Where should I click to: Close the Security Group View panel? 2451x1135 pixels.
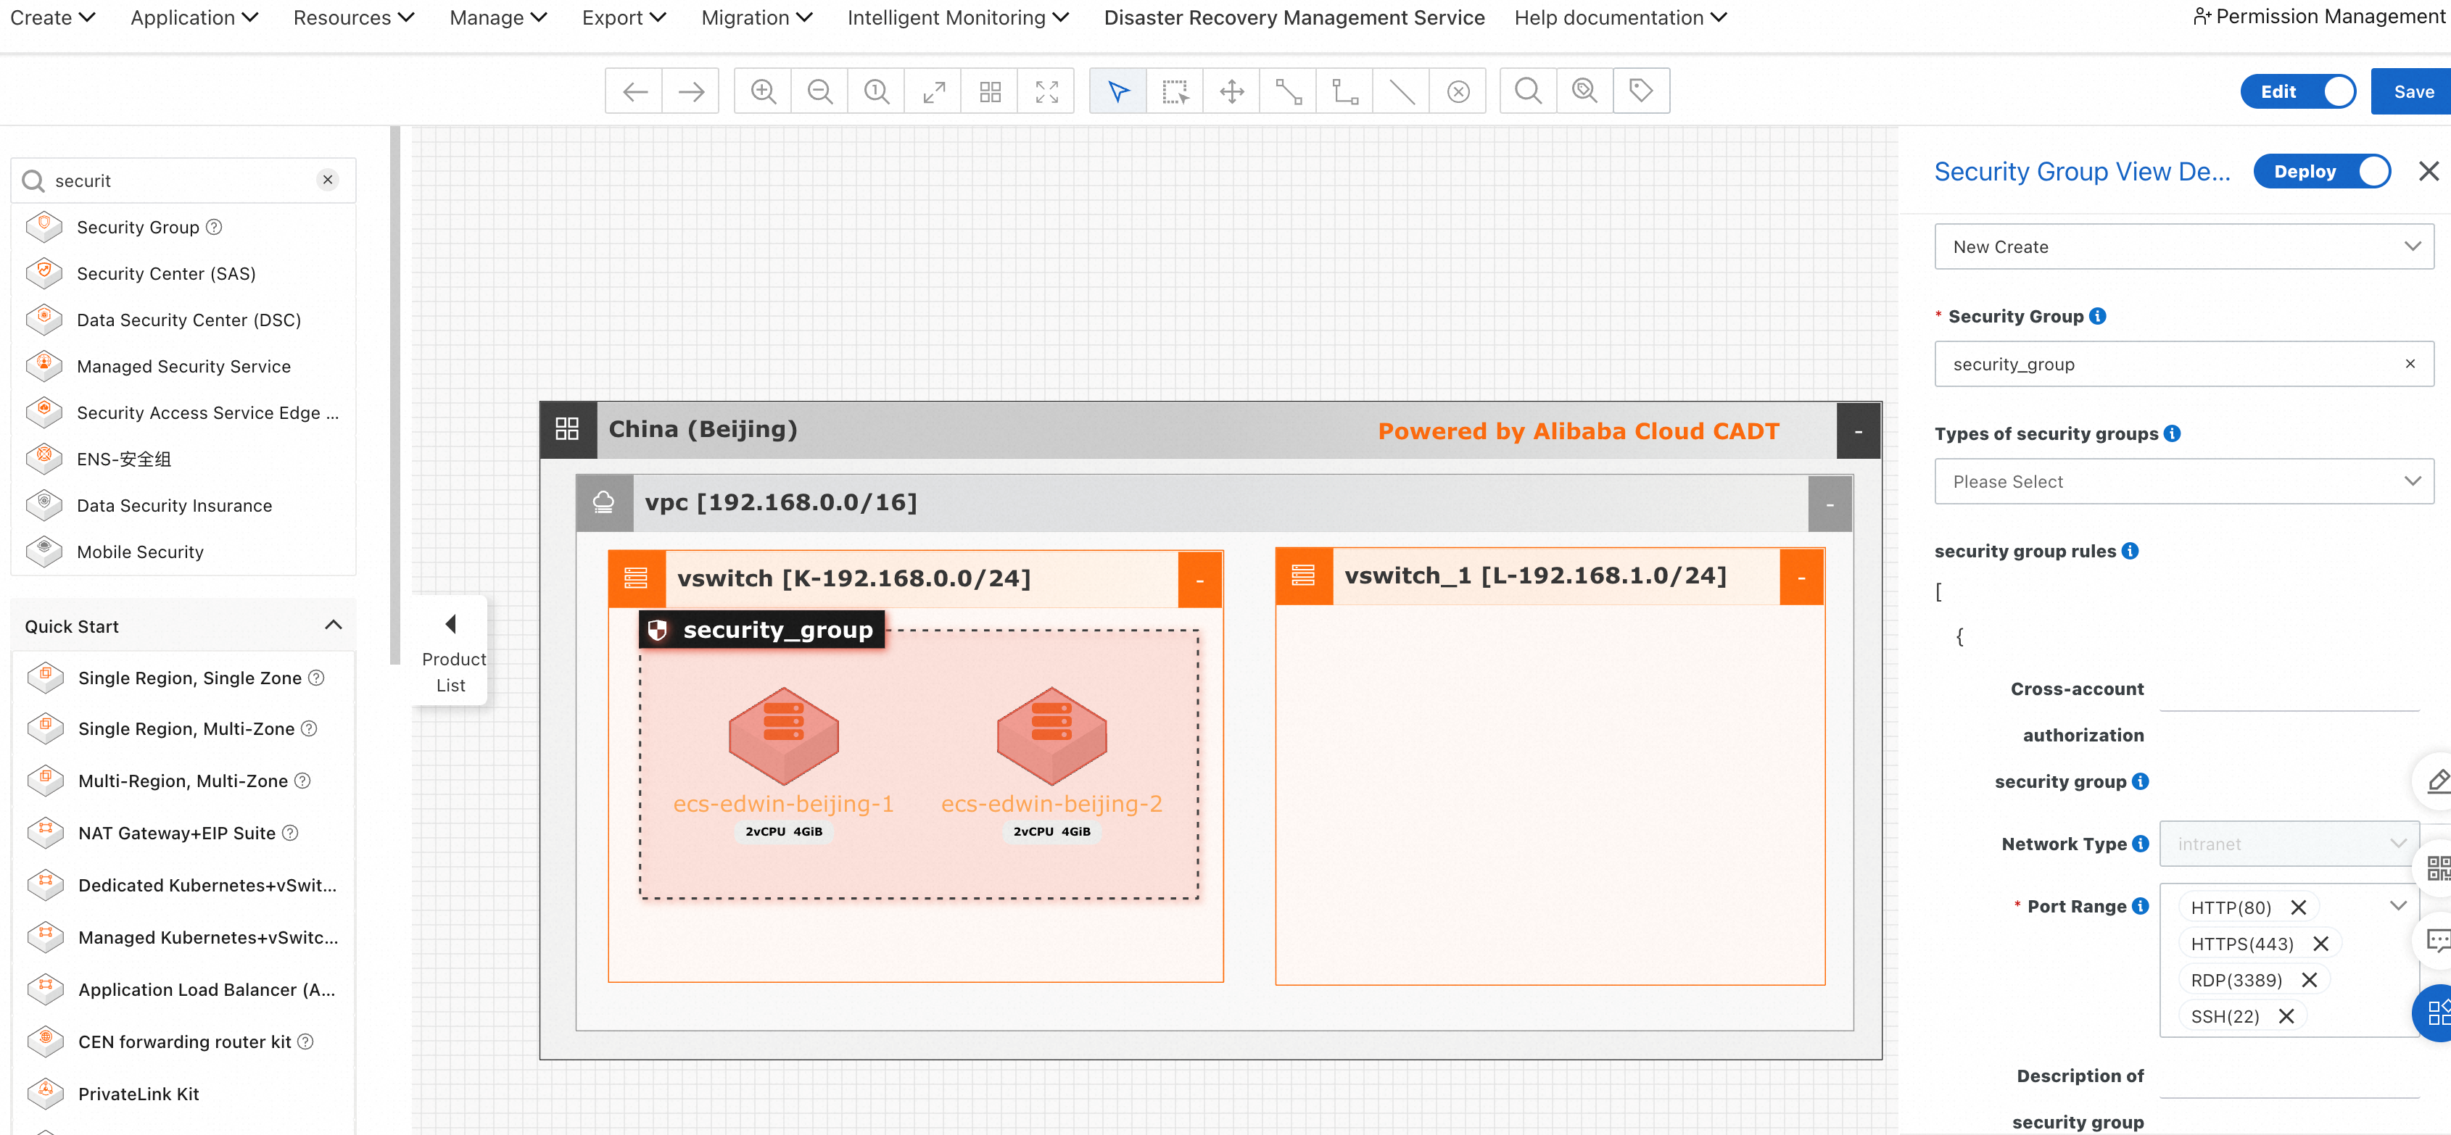[2429, 171]
